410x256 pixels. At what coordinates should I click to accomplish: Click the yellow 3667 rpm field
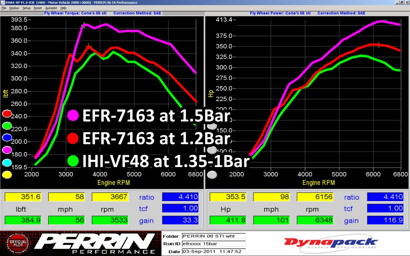pyautogui.click(x=110, y=197)
